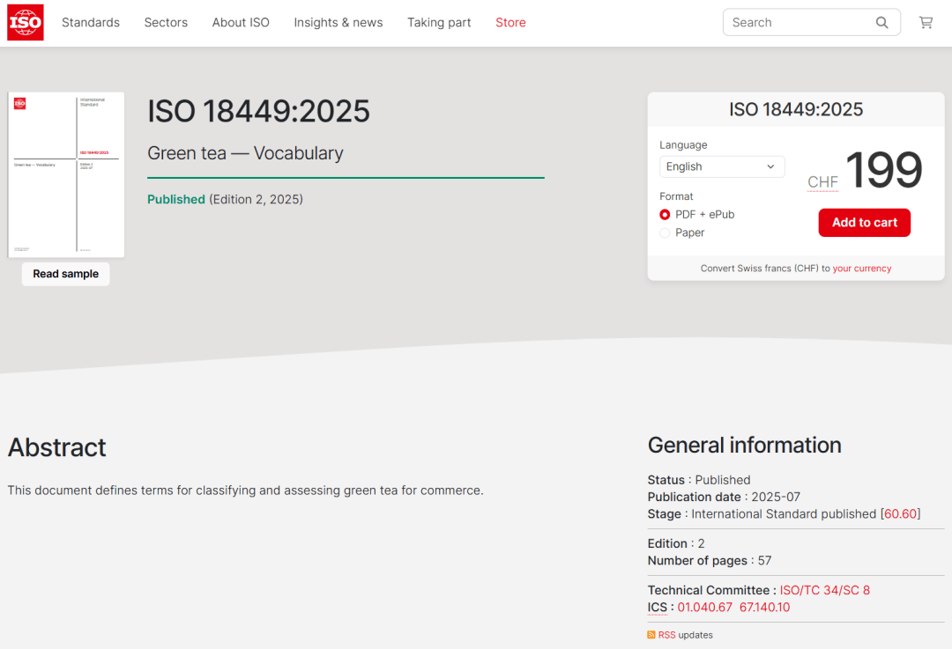Viewport: 952px width, 649px height.
Task: Go to the Store link
Action: click(x=510, y=23)
